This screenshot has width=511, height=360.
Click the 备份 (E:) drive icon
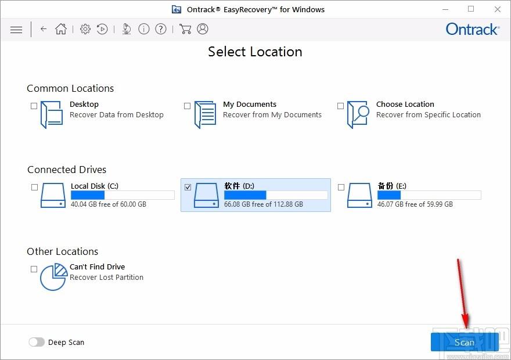(359, 195)
